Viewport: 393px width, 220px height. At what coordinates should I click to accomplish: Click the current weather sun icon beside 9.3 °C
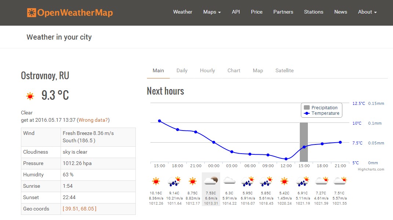(x=30, y=96)
